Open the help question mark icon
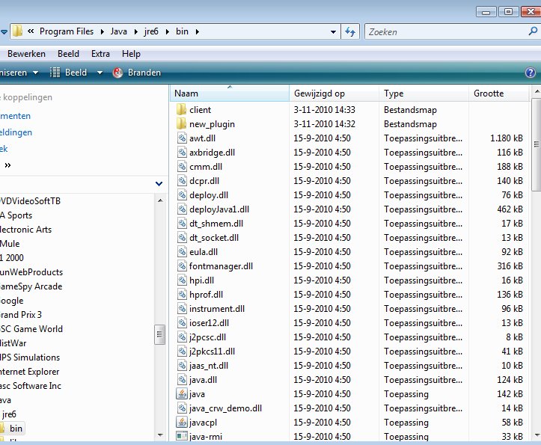This screenshot has width=541, height=445. [x=531, y=73]
